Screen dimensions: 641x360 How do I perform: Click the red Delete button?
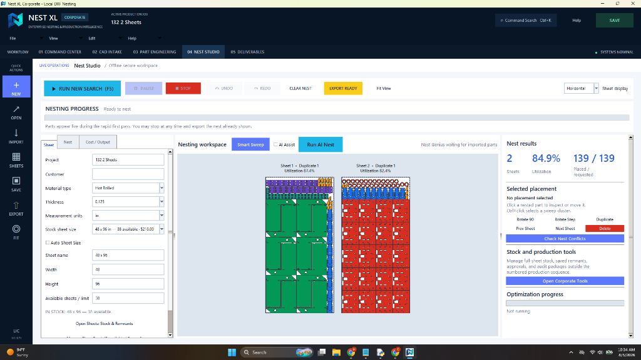click(605, 229)
